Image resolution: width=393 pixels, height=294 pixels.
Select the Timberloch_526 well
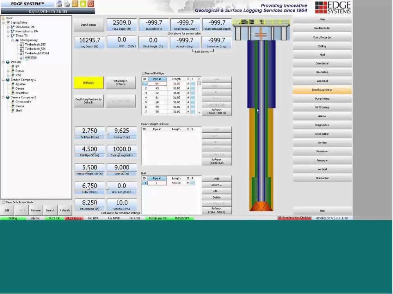[35, 49]
